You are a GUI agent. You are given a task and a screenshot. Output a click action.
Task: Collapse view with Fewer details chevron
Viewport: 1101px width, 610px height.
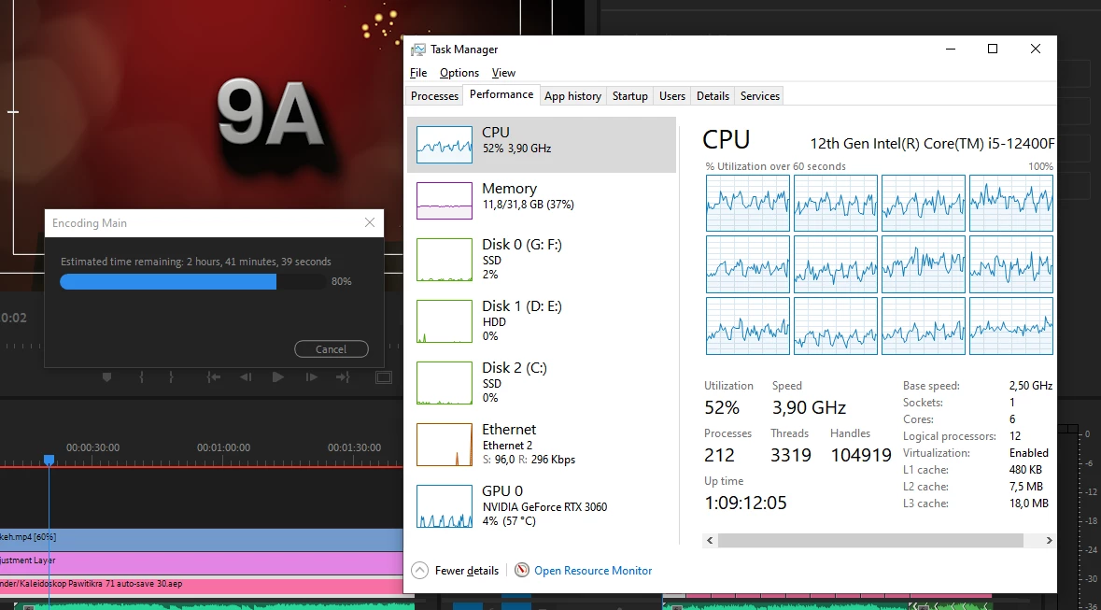click(x=420, y=571)
